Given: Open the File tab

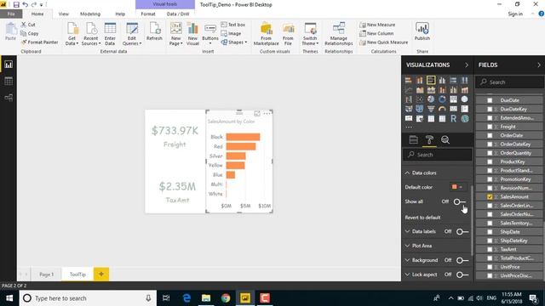Looking at the screenshot, I should (11, 14).
